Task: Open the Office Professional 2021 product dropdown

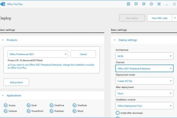Action: [38, 54]
